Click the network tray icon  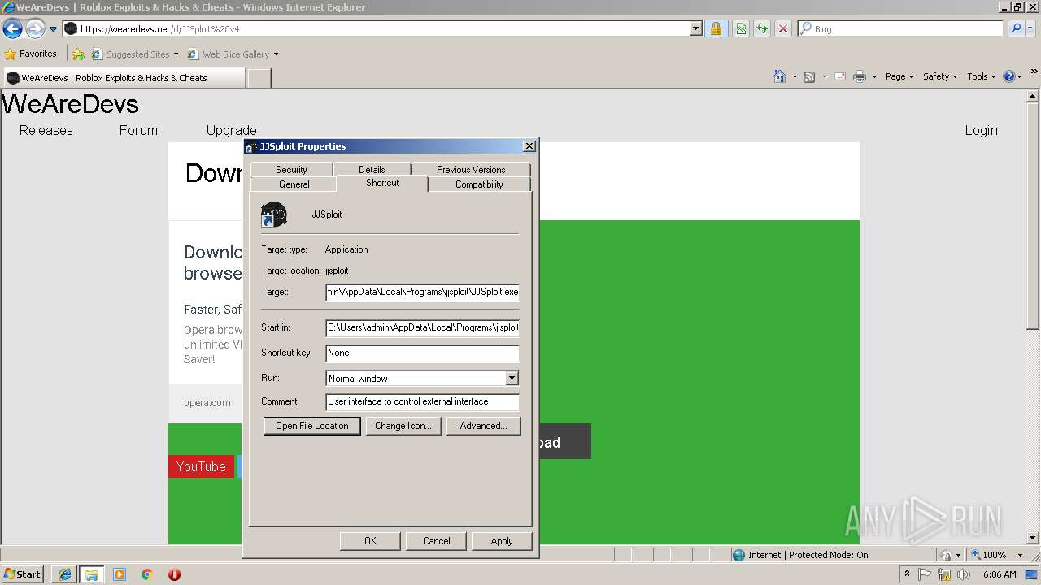[x=944, y=574]
